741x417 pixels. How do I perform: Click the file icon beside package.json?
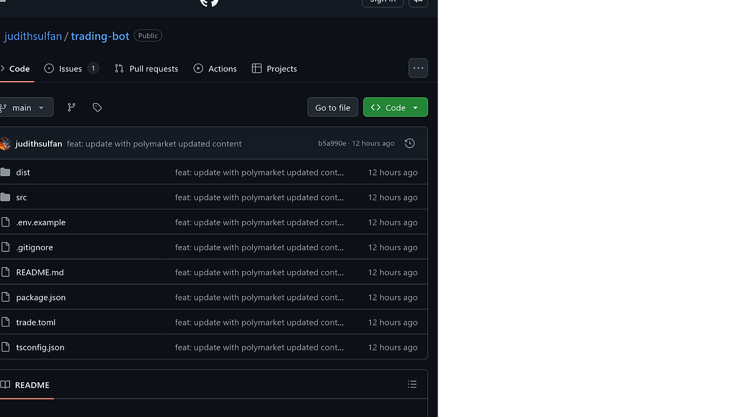(5, 297)
